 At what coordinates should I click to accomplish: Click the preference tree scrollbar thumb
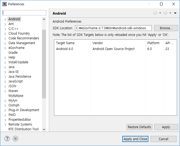(44, 64)
